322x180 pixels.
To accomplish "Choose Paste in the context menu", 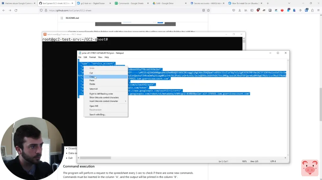I will [x=106, y=80].
